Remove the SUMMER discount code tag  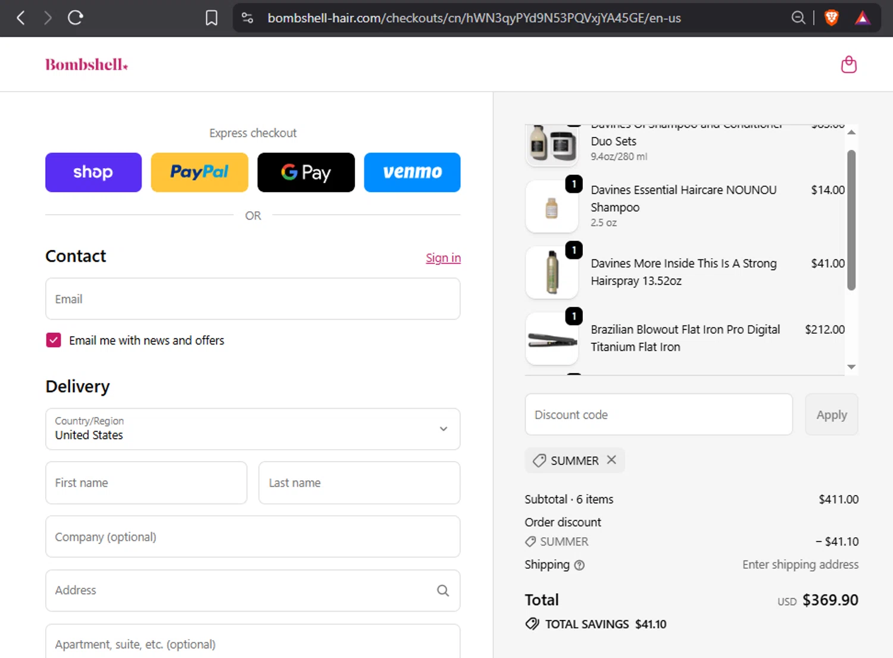(611, 460)
